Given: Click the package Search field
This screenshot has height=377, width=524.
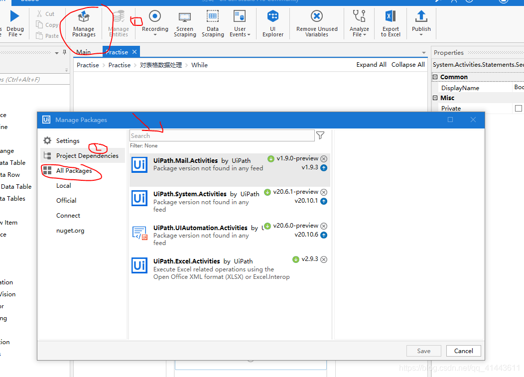Looking at the screenshot, I should click(x=222, y=135).
